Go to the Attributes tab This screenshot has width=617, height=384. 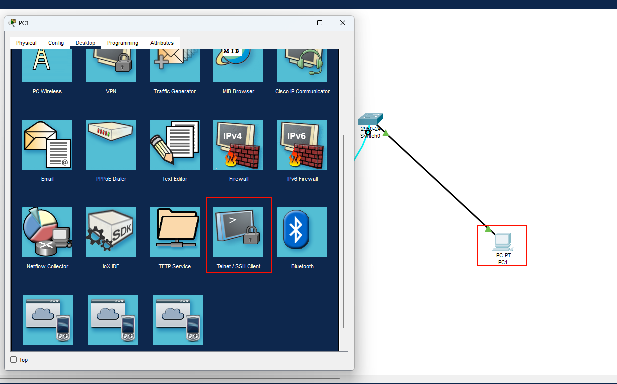point(162,43)
